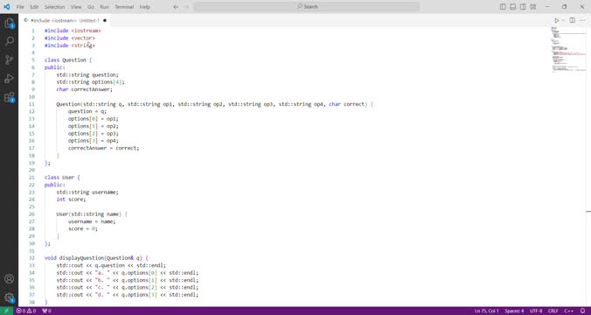Viewport: 591px width, 315px height.
Task: Toggle the secondary side bar layout
Action: 523,7
